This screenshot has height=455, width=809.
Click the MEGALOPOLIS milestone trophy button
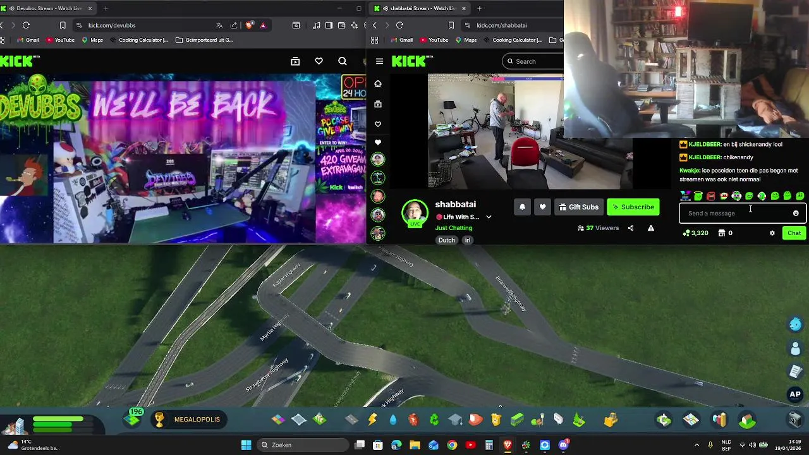click(188, 420)
